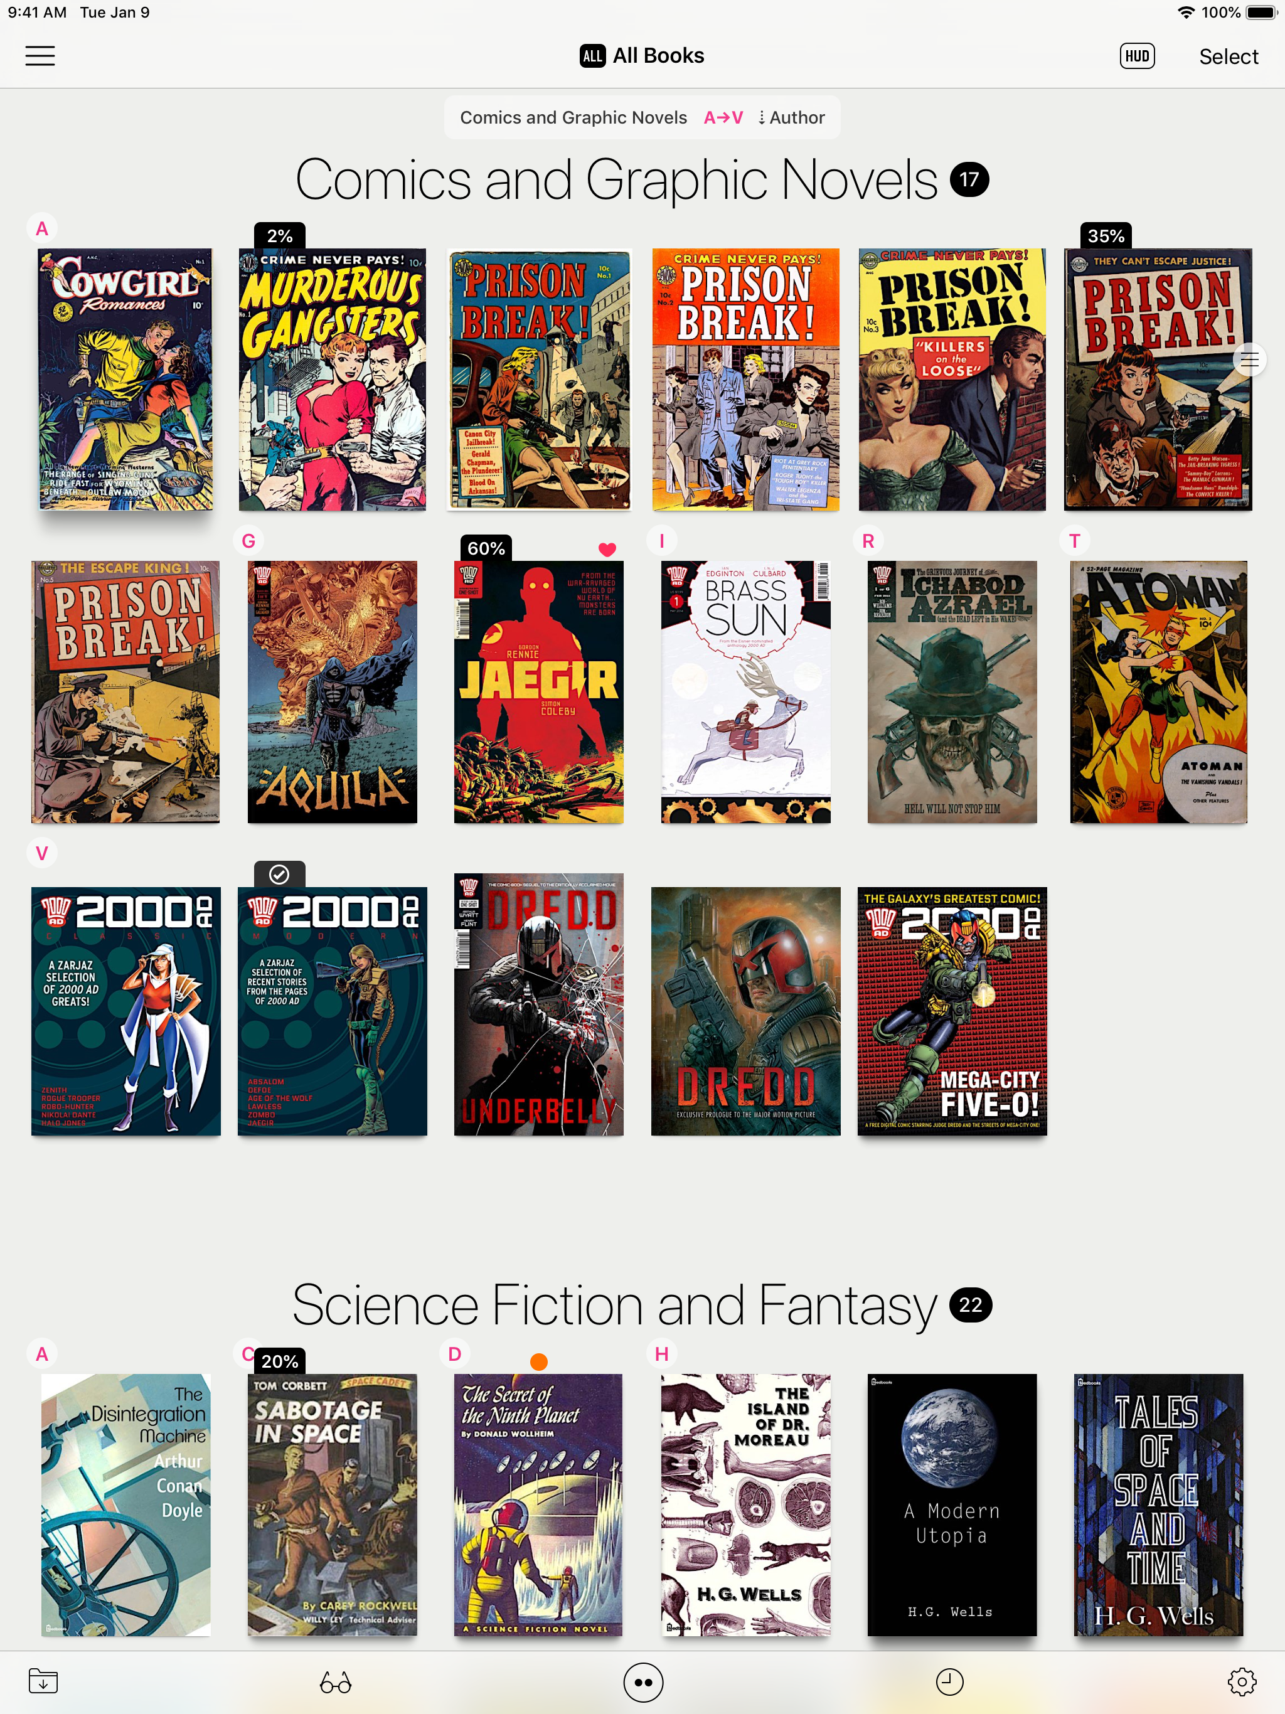This screenshot has height=1714, width=1285.
Task: Toggle the heart favorite on Jaegir
Action: pyautogui.click(x=607, y=548)
